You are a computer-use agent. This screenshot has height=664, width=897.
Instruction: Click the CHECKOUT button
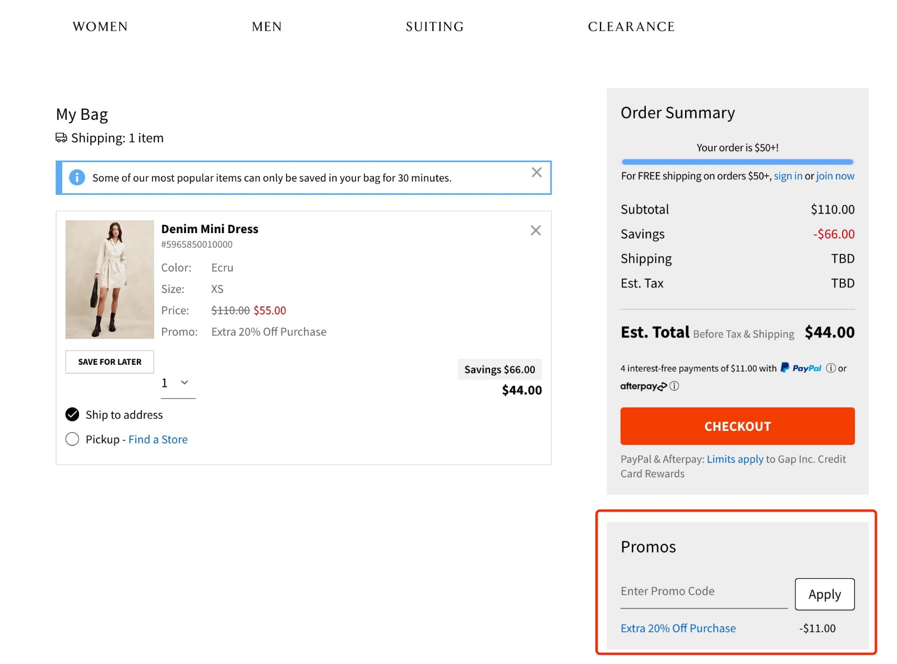[x=737, y=426]
